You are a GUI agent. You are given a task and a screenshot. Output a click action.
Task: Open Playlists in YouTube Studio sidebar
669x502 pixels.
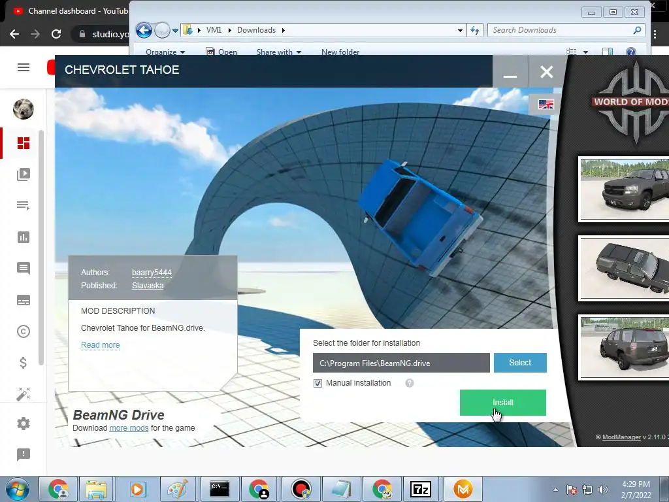(x=24, y=206)
